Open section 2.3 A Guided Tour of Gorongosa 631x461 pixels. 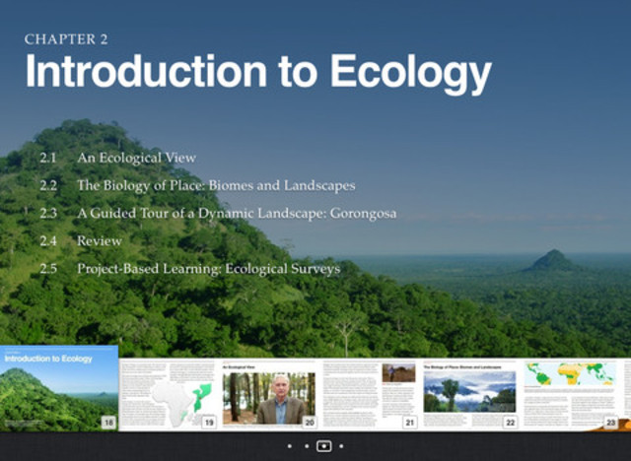218,213
